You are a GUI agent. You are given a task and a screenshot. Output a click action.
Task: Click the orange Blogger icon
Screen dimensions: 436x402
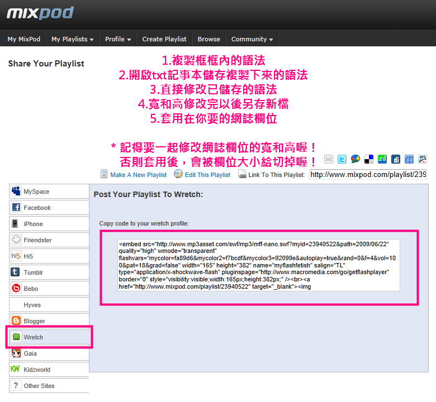(x=16, y=320)
